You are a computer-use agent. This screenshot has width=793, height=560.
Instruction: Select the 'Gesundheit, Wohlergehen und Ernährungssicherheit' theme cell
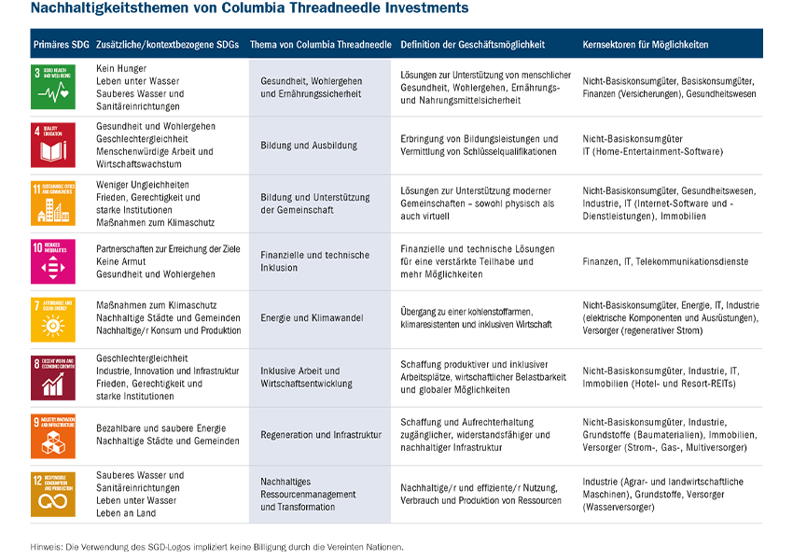click(320, 88)
